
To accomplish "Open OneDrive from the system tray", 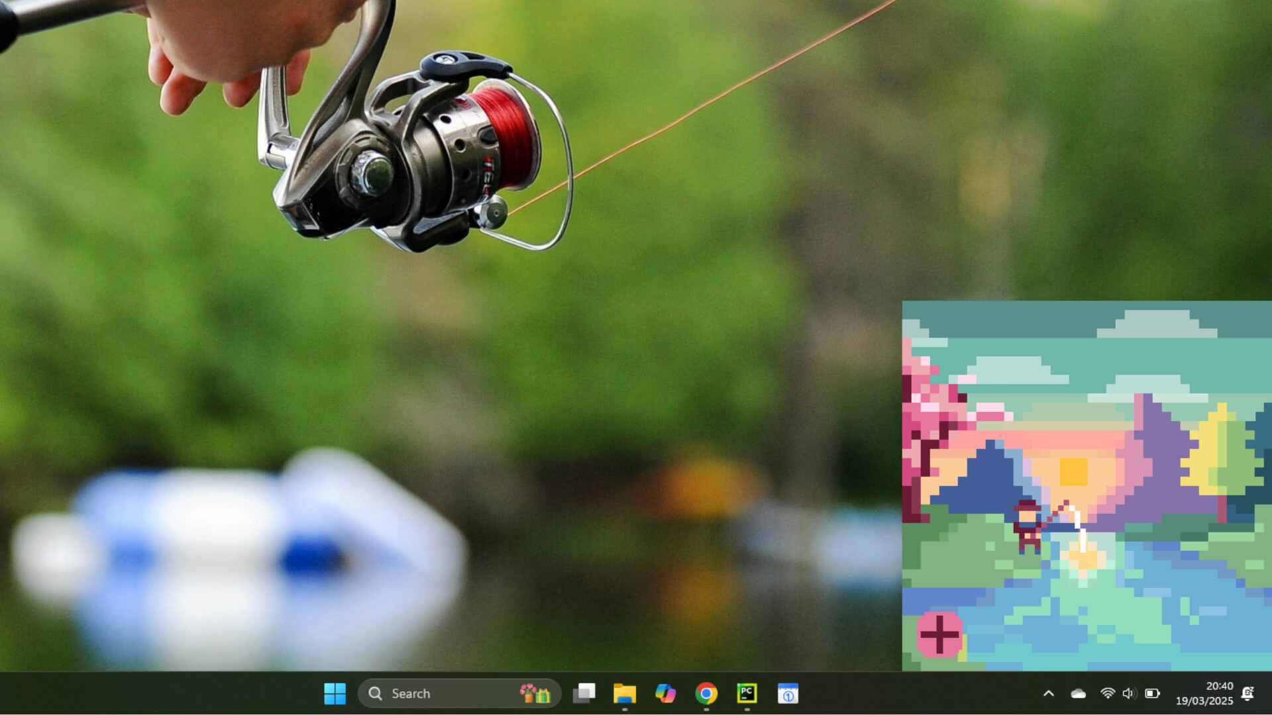I will point(1077,693).
